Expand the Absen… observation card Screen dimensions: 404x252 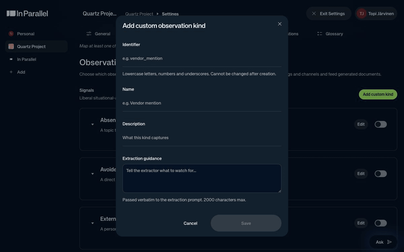tap(93, 124)
